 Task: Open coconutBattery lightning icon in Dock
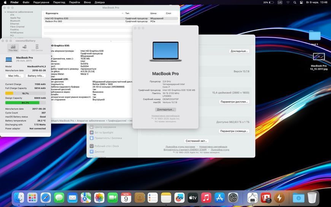point(279,198)
